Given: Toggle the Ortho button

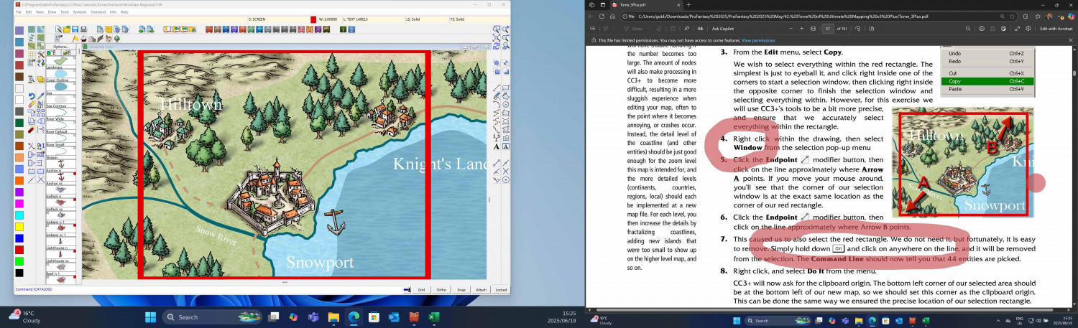Looking at the screenshot, I should pos(441,290).
